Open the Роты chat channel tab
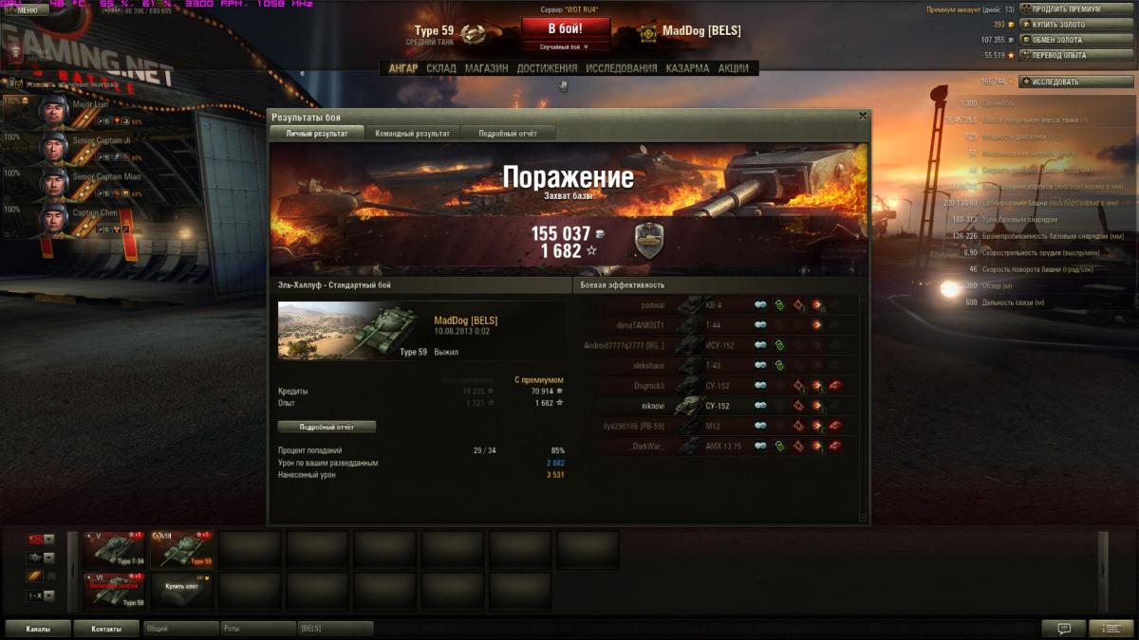1139x640 pixels. (258, 628)
